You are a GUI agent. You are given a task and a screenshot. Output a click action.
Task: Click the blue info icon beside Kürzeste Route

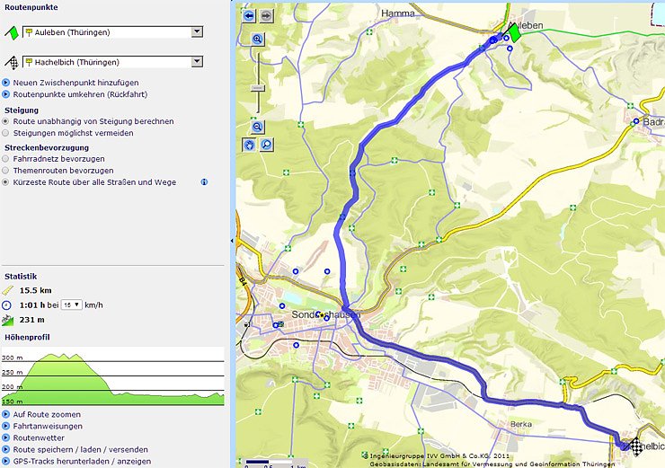[205, 181]
